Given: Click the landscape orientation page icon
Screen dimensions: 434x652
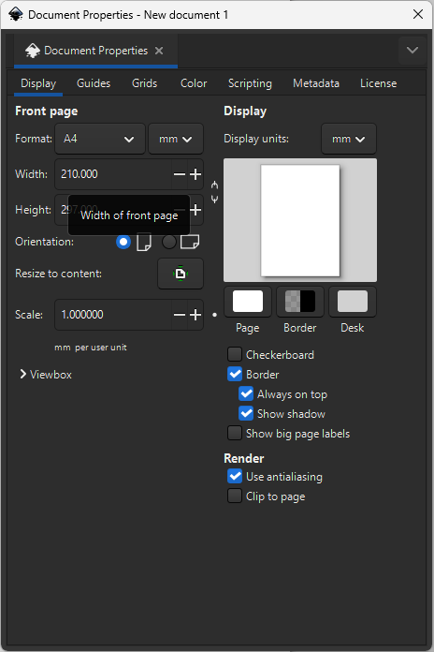Looking at the screenshot, I should [190, 242].
